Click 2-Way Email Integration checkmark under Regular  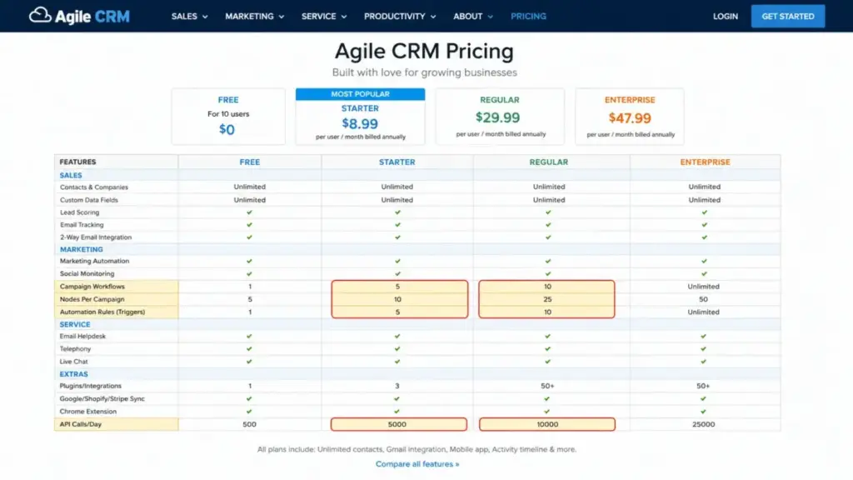548,237
